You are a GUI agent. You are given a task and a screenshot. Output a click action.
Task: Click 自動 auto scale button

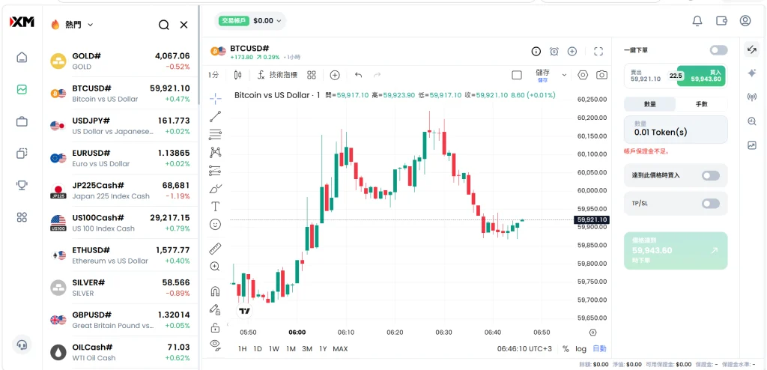pyautogui.click(x=599, y=348)
